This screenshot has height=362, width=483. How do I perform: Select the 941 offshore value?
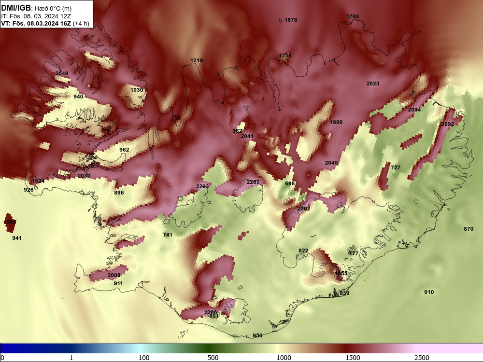[x=17, y=238]
